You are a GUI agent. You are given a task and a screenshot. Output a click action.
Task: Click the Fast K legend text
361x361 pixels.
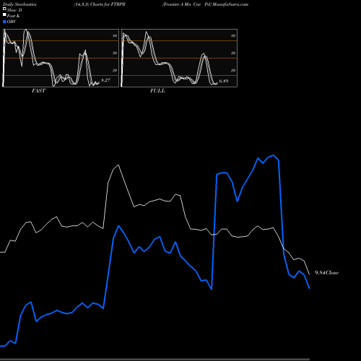tap(13, 16)
